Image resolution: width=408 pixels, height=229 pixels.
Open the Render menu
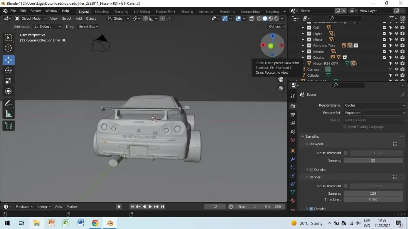tap(36, 11)
